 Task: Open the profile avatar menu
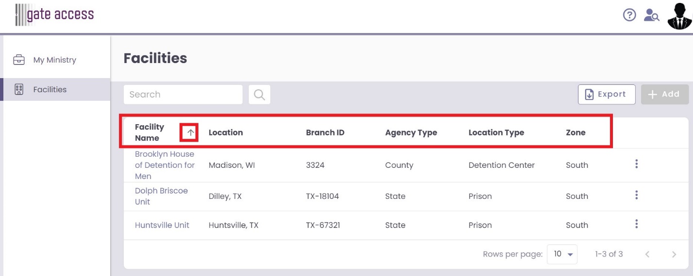click(x=679, y=16)
